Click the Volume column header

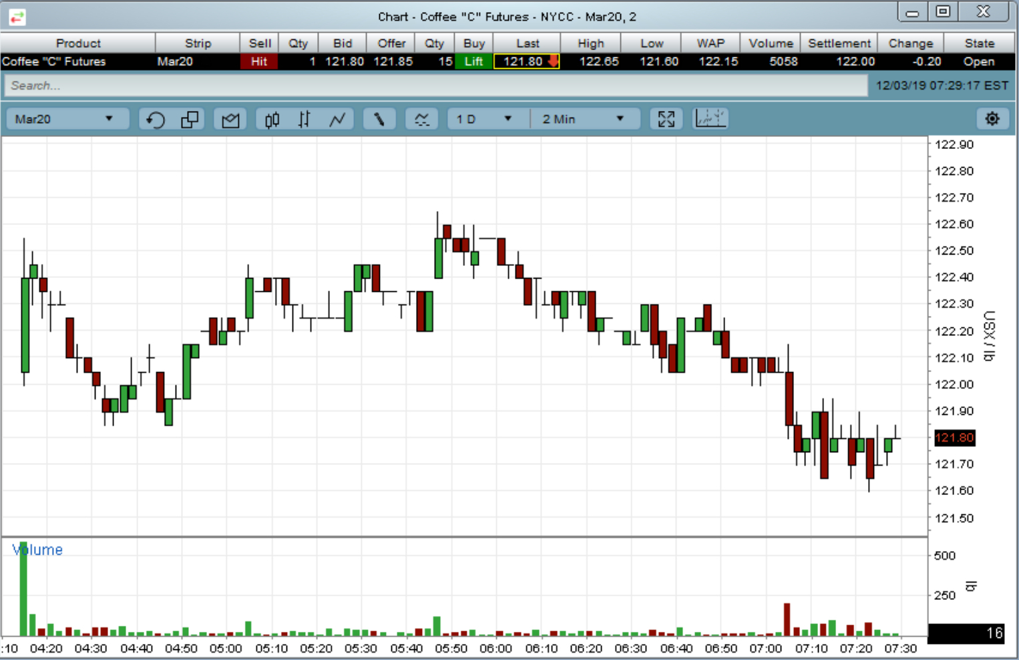pos(771,43)
